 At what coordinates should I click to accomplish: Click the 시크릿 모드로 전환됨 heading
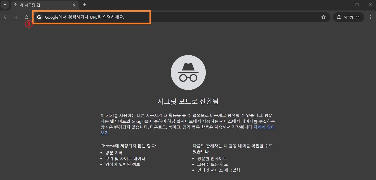pyautogui.click(x=188, y=101)
